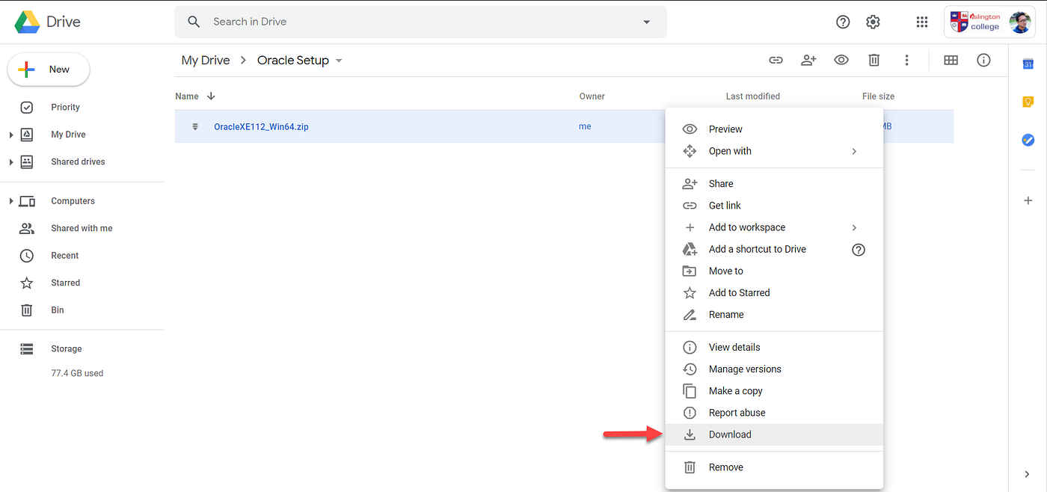Screen dimensions: 1047x492
Task: Click the New button
Action: pyautogui.click(x=49, y=70)
